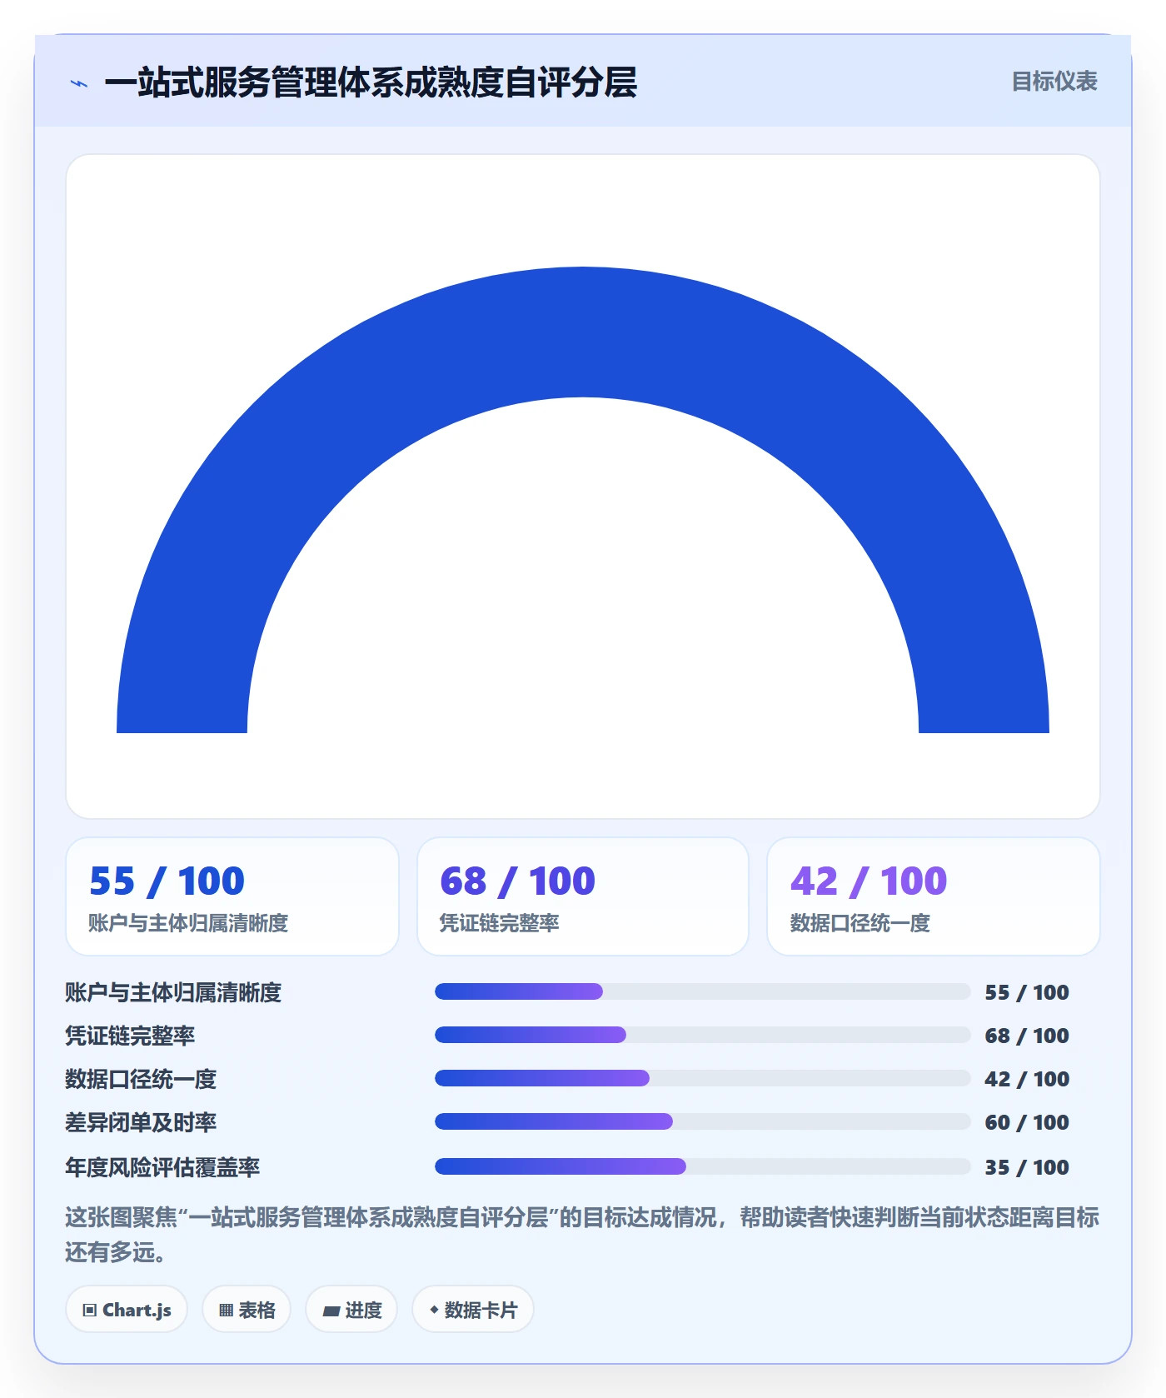Click the 年度风险评估覆盖率 progress bar

[x=703, y=1166]
